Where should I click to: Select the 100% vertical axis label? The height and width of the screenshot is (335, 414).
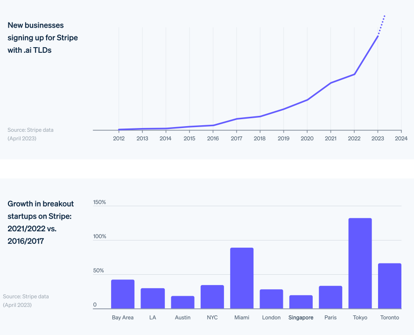(99, 236)
